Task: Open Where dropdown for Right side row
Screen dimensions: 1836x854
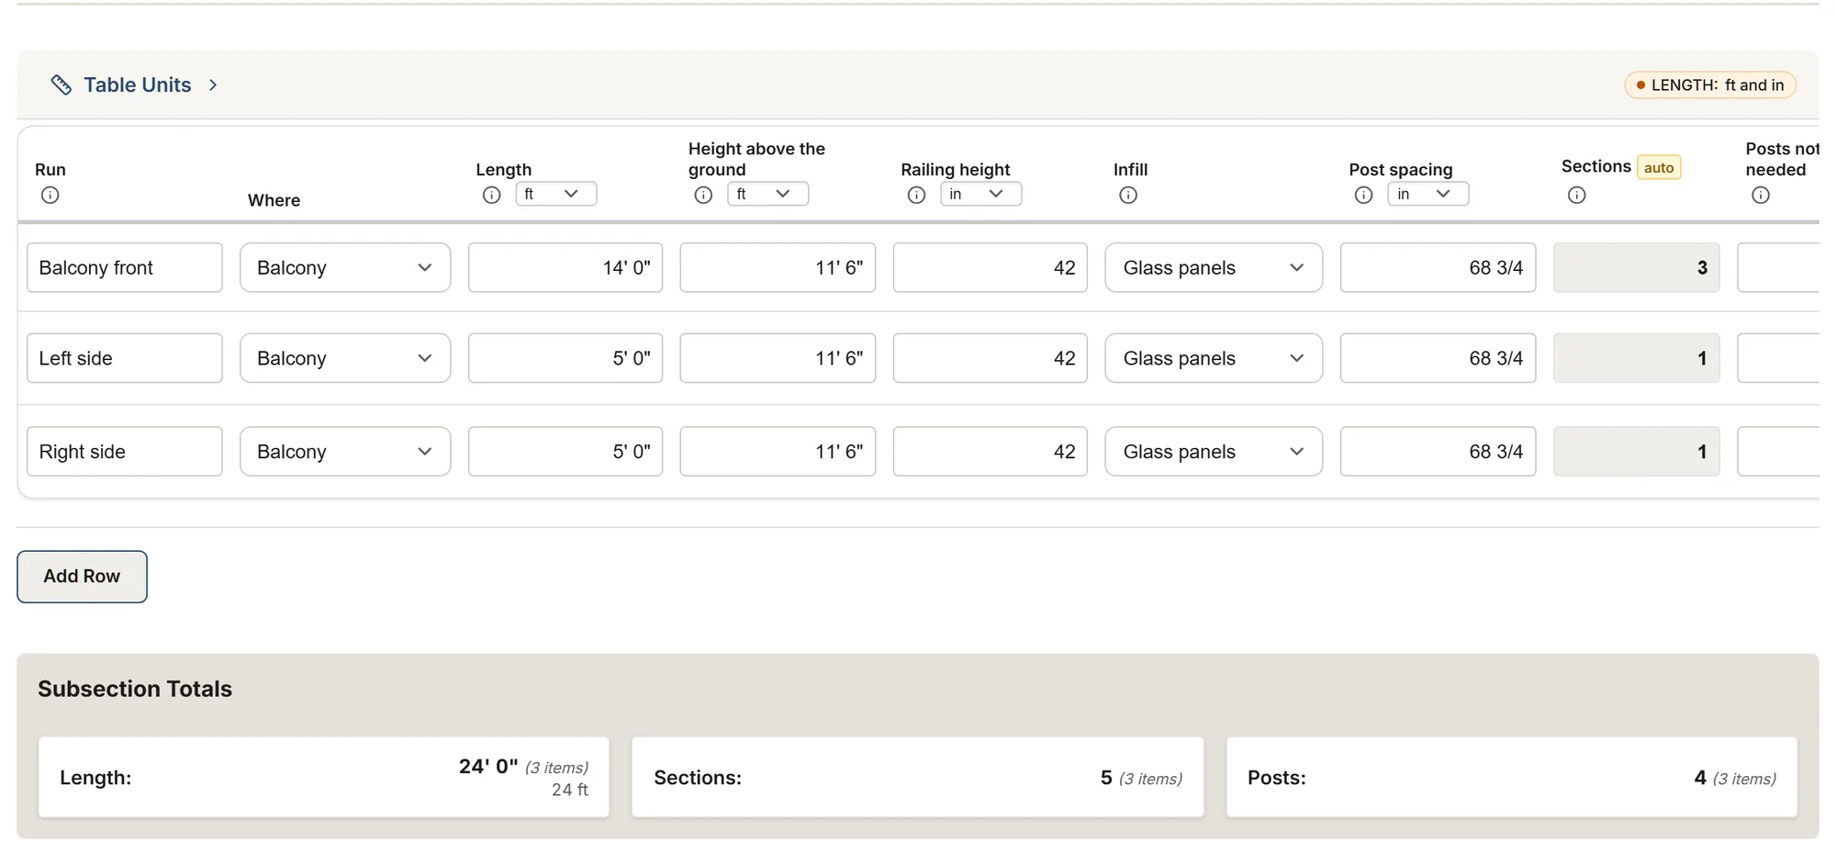Action: [345, 451]
